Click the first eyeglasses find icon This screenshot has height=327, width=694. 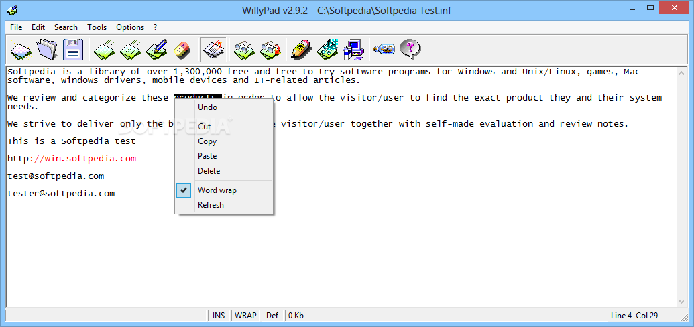pyautogui.click(x=244, y=49)
